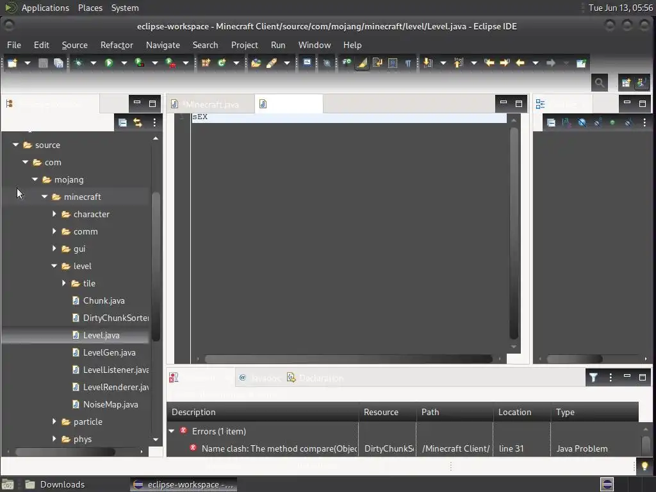
Task: Toggle Mark Occurrences highlighter
Action: pos(362,63)
